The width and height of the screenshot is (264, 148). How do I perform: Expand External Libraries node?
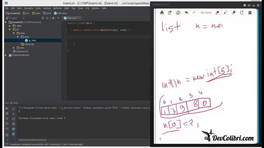pyautogui.click(x=6, y=55)
